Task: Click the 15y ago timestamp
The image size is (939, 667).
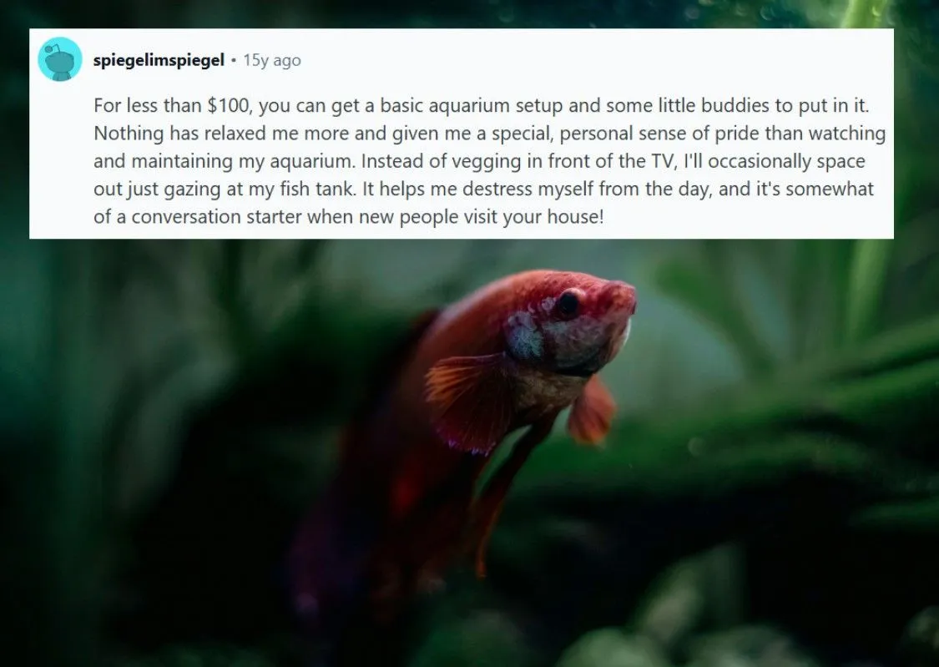Action: pyautogui.click(x=272, y=60)
